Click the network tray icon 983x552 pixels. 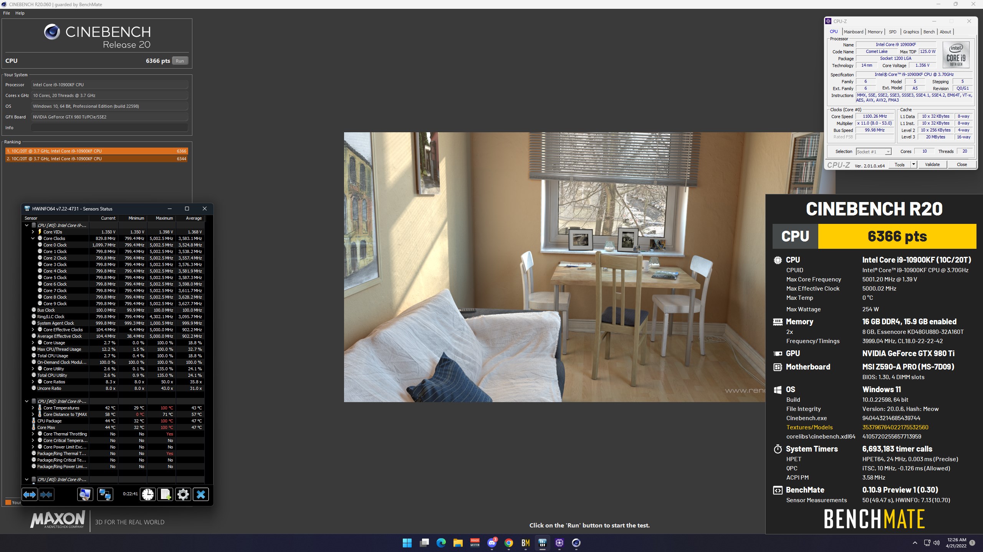[x=927, y=543]
